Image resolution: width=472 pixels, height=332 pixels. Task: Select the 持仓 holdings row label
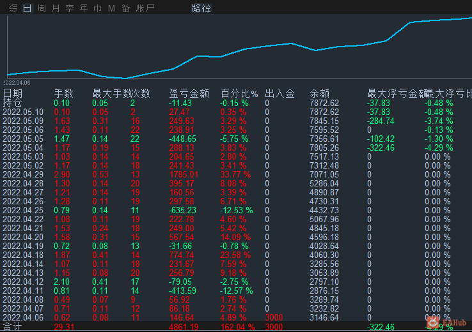(13, 103)
